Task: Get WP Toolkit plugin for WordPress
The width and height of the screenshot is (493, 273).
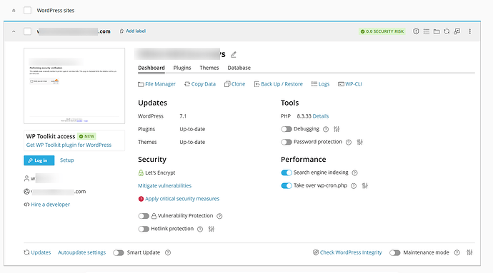Action: coord(69,145)
